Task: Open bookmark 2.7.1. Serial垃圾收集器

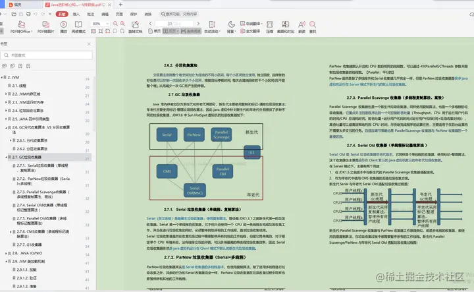Action: coord(42,168)
